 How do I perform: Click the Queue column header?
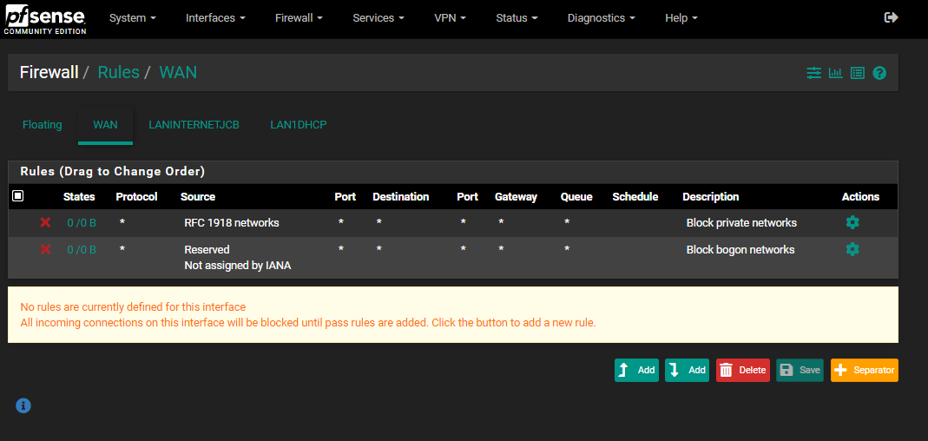(576, 196)
